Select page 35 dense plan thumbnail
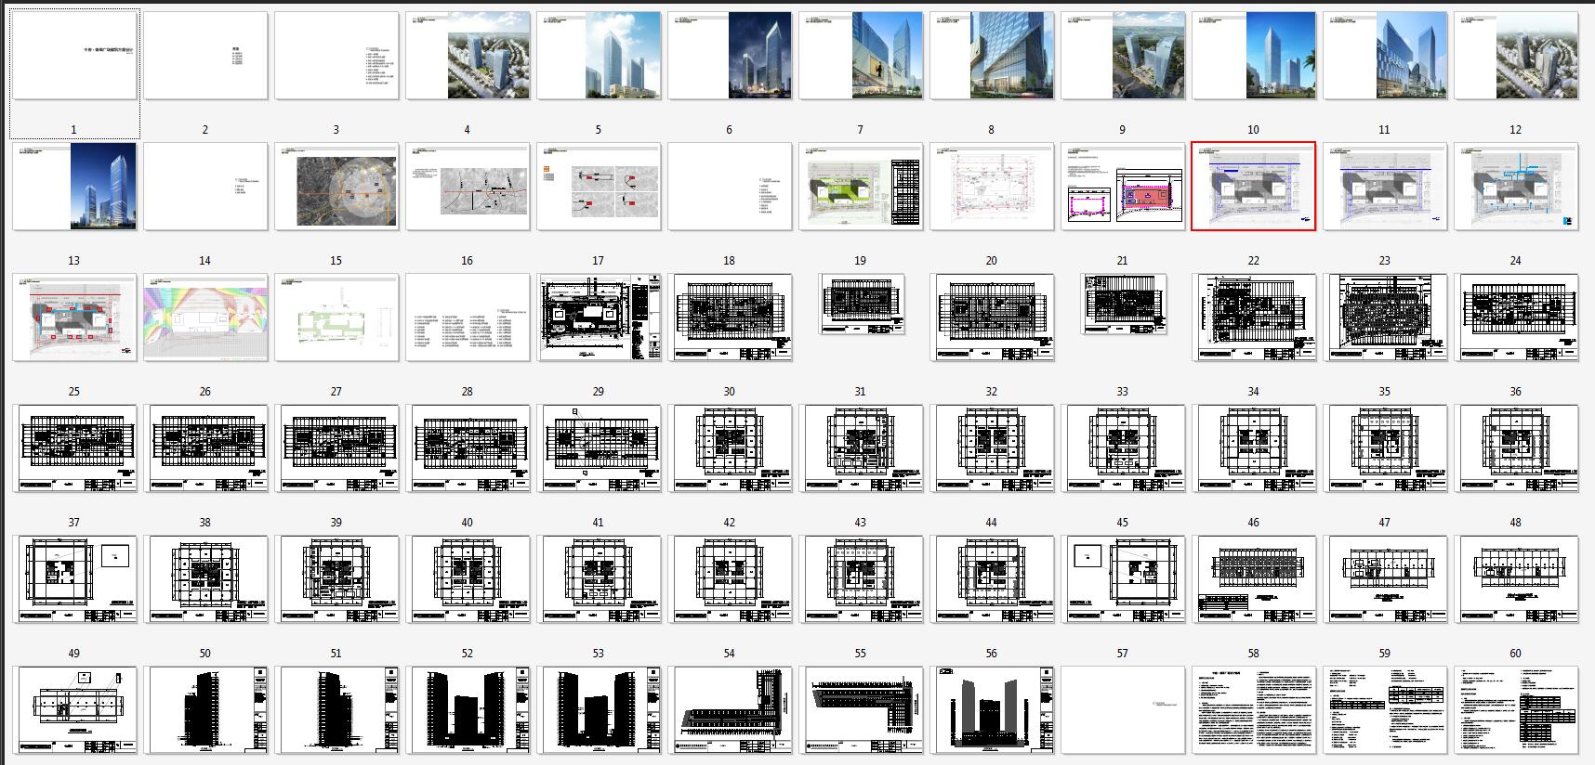Screen dimensions: 1595x765 click(x=1387, y=318)
